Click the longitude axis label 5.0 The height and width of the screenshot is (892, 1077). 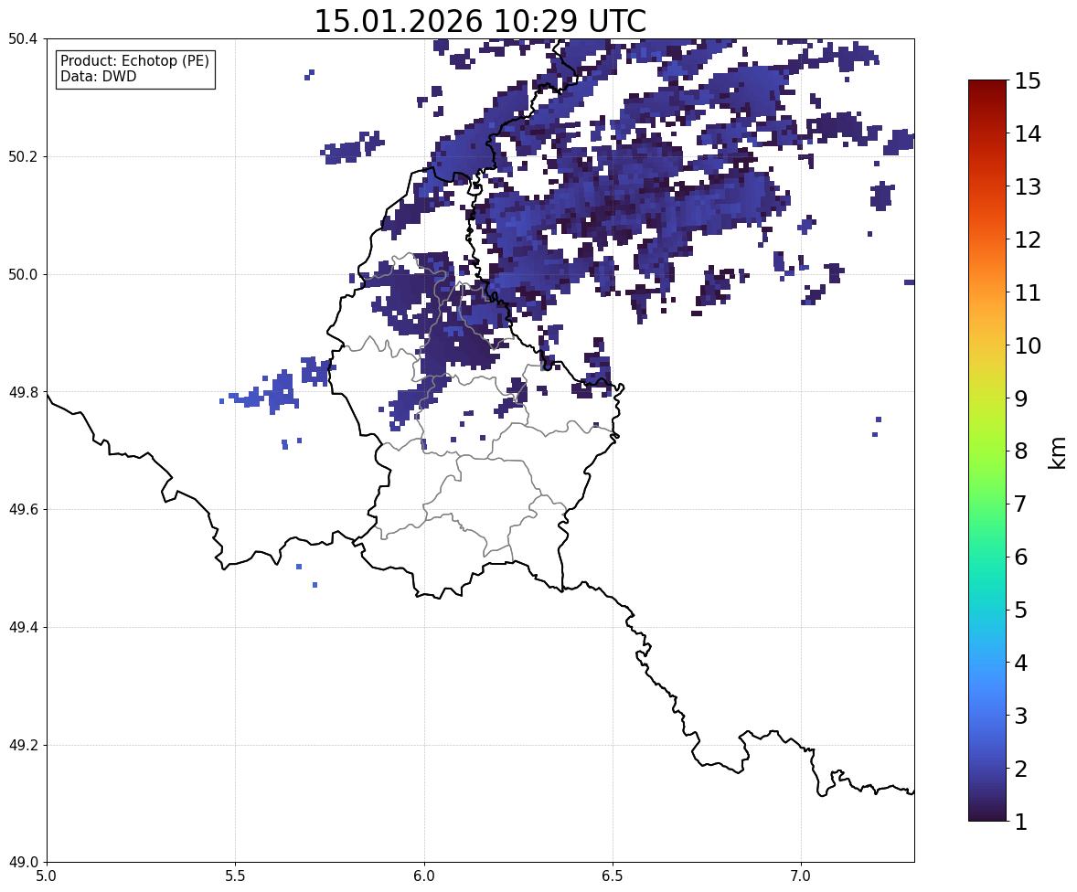47,876
